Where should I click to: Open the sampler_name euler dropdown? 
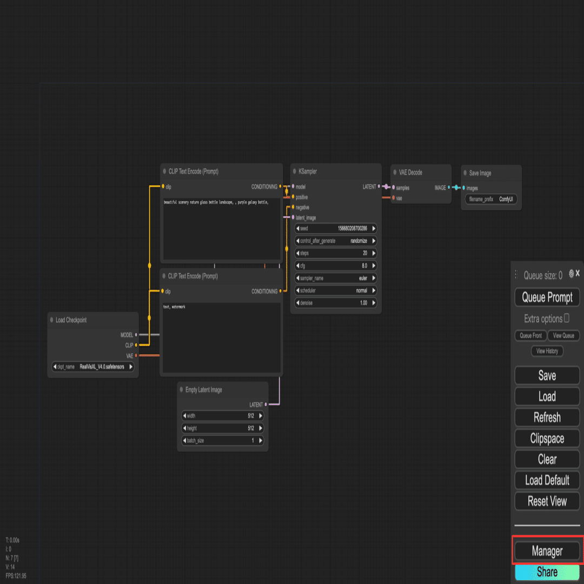click(336, 278)
